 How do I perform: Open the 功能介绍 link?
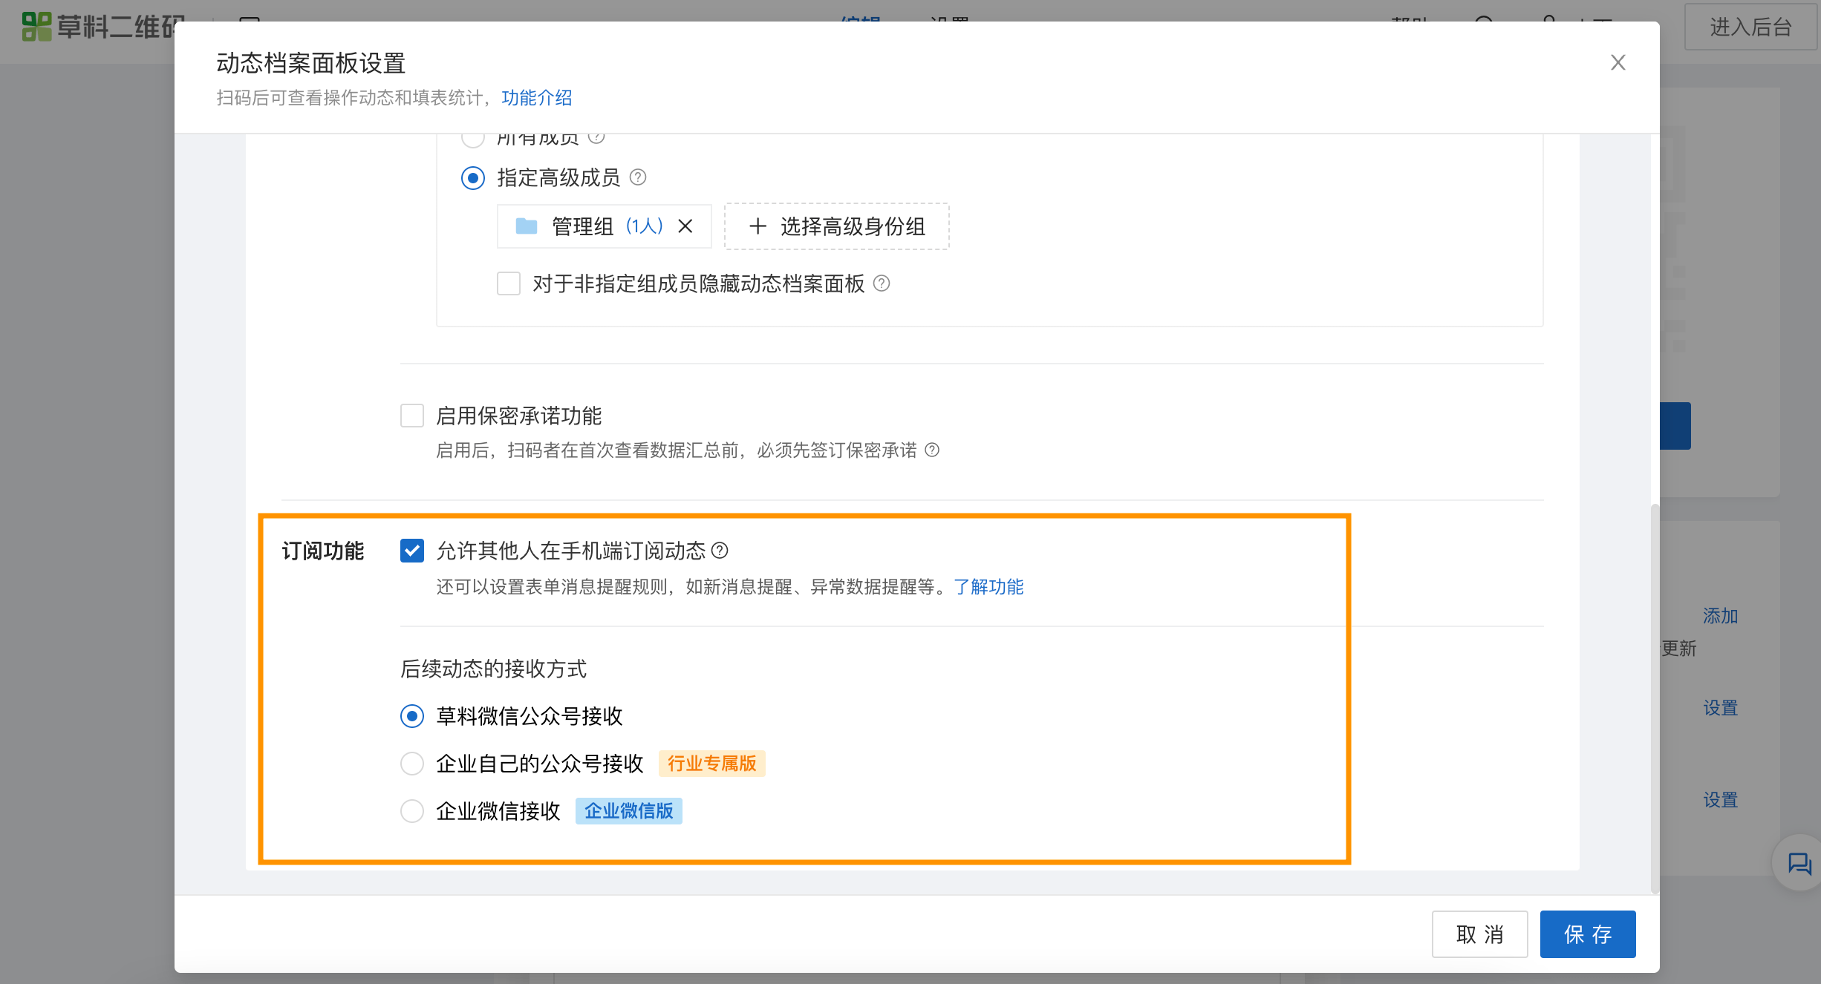pos(537,98)
